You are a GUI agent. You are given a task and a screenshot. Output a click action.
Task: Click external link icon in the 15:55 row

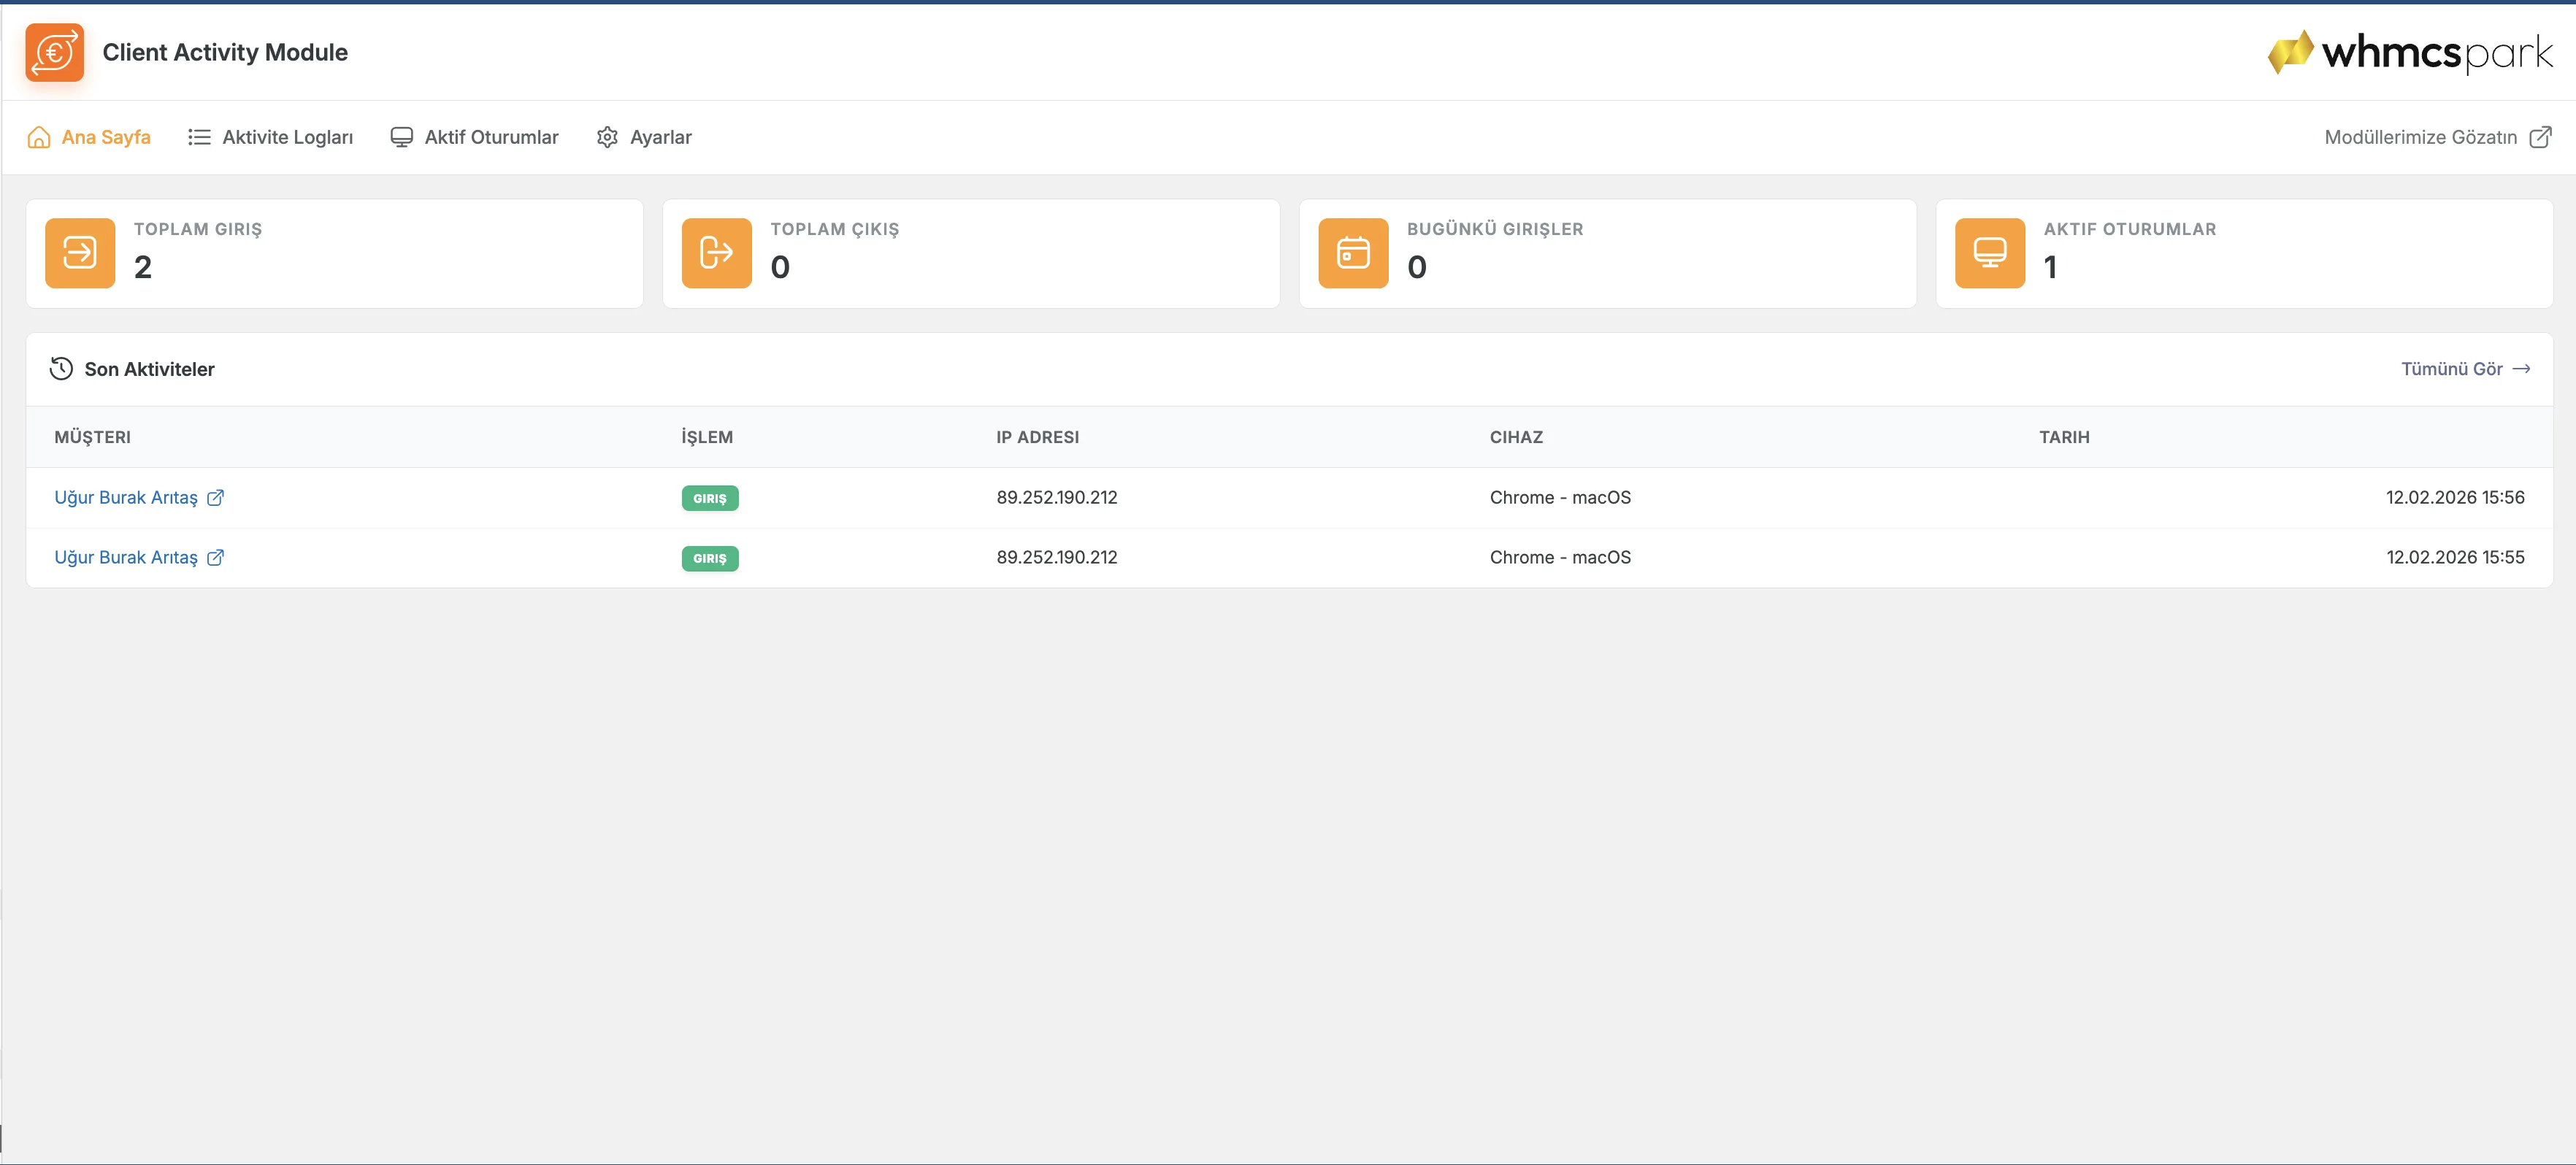click(215, 558)
